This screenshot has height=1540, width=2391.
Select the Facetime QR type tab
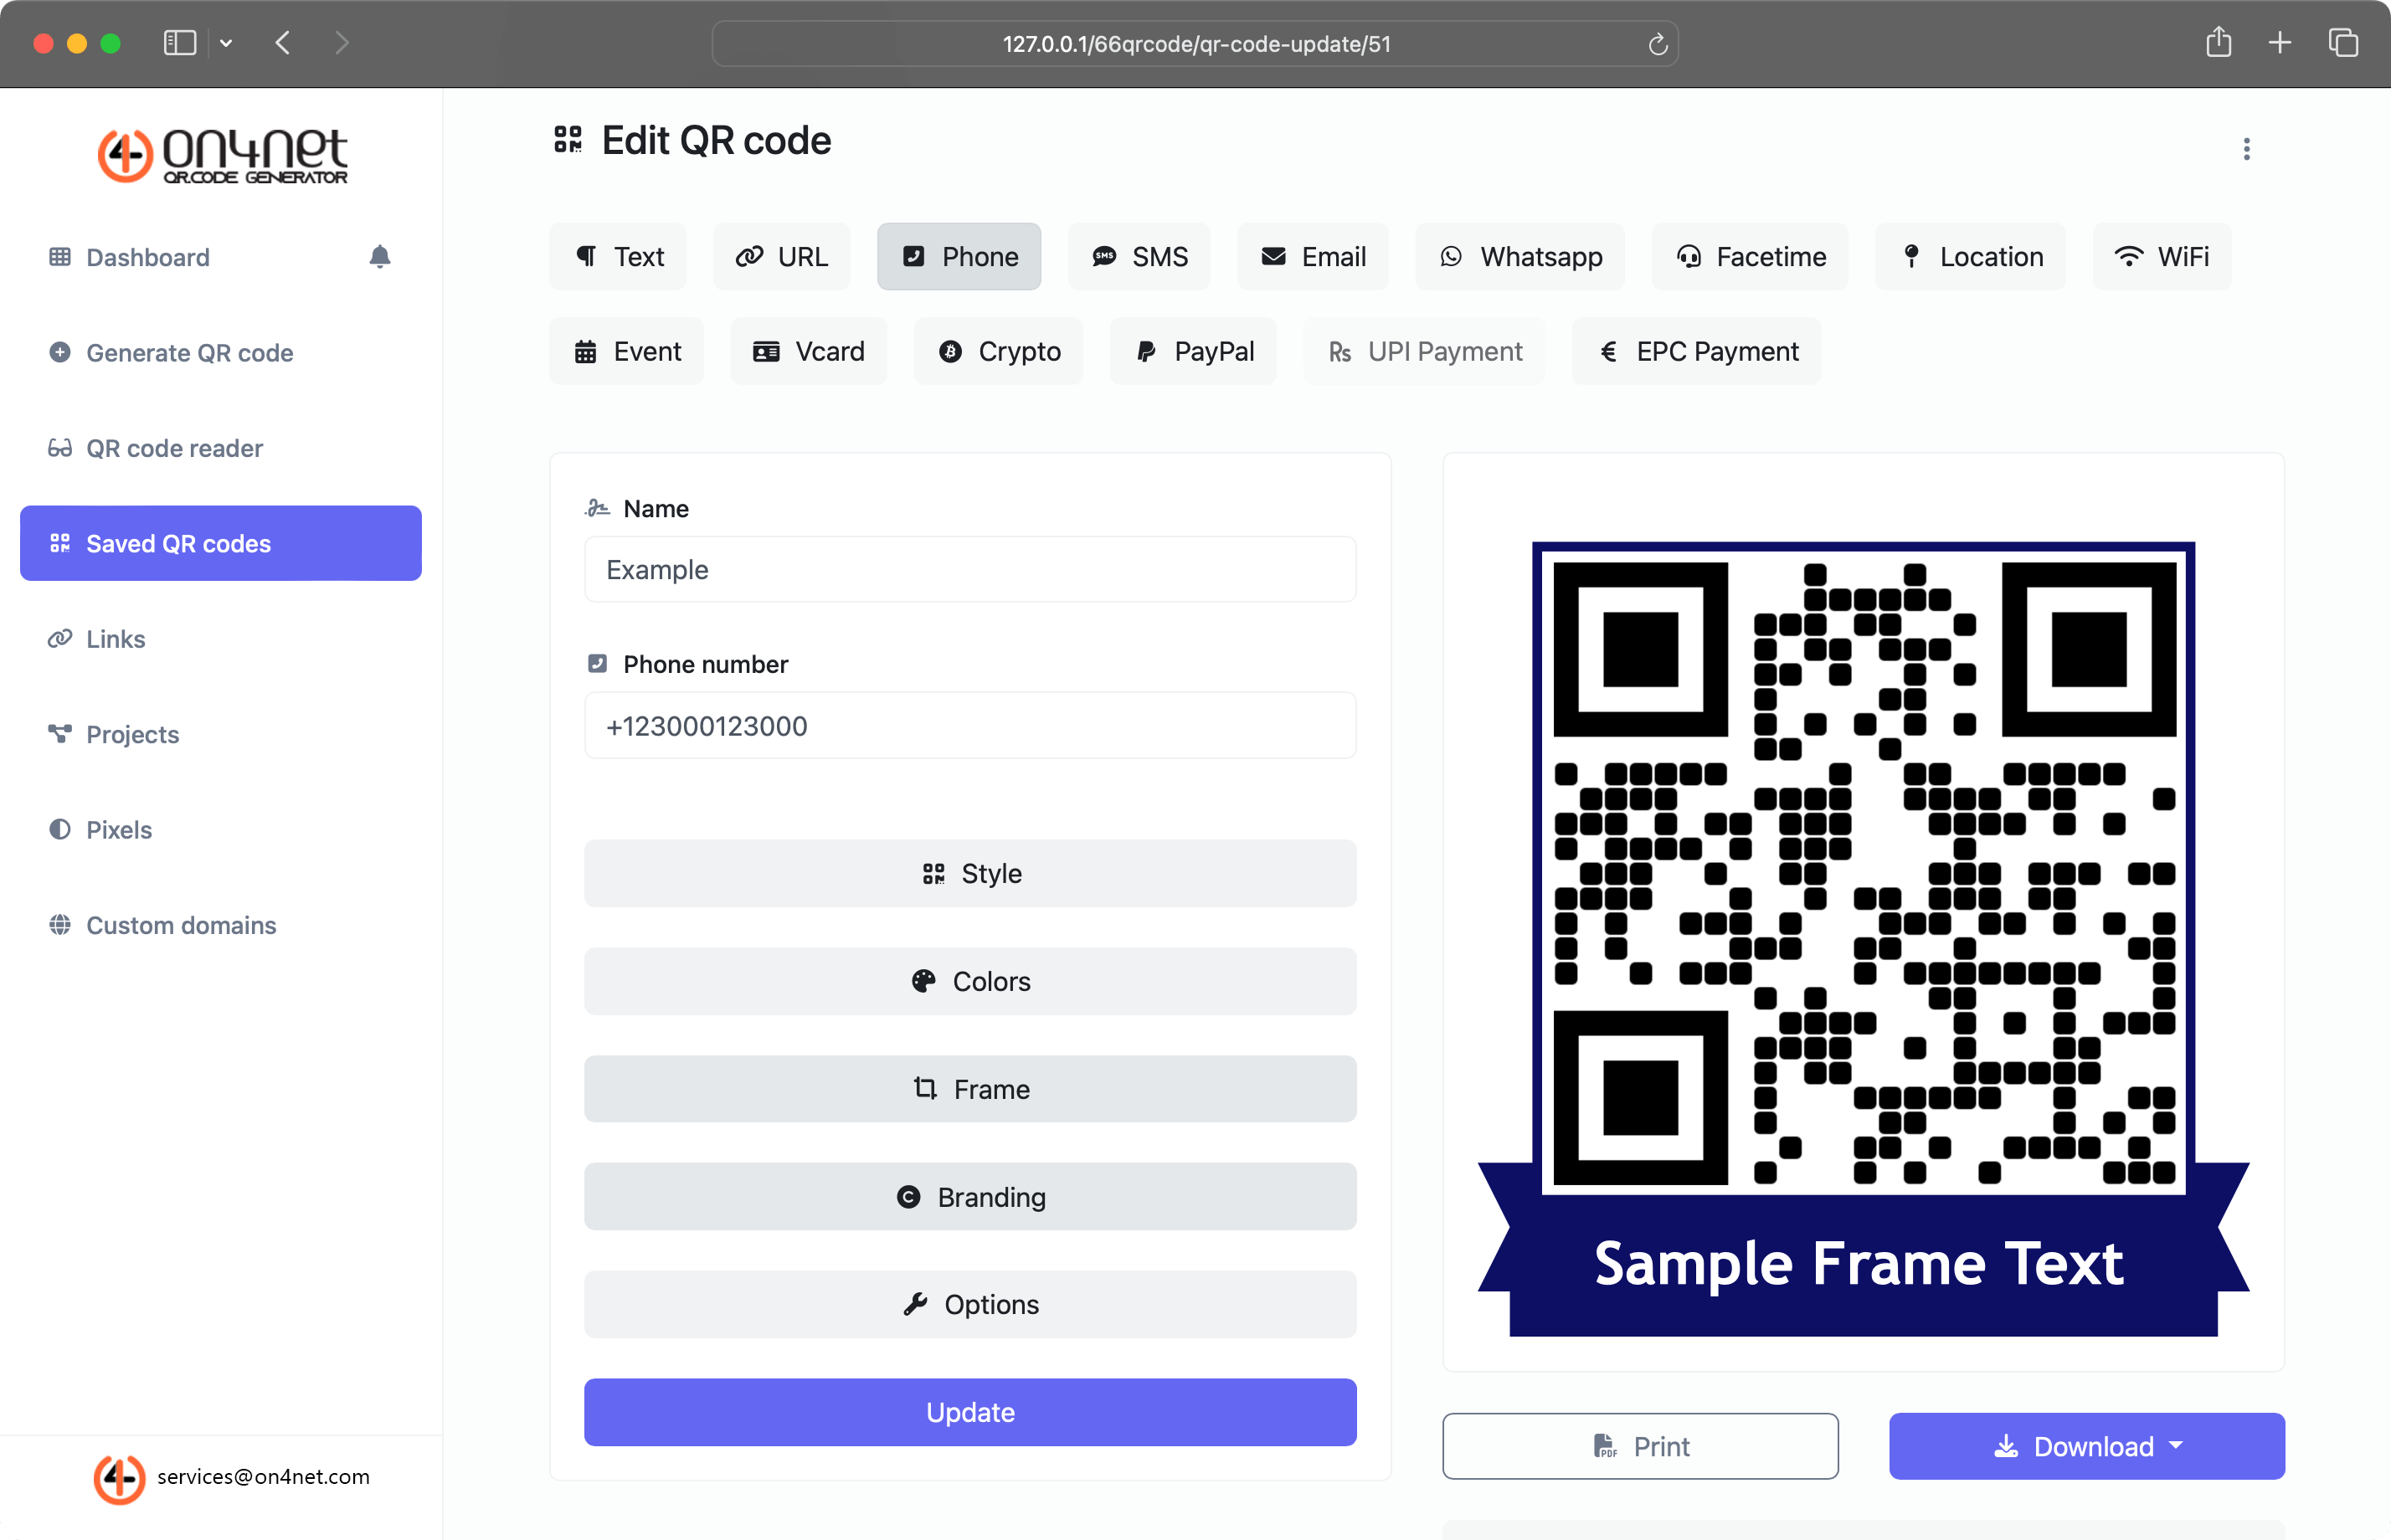click(1750, 257)
